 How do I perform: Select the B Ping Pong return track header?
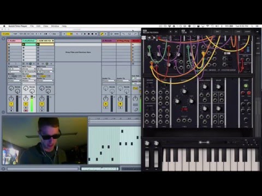(123, 41)
